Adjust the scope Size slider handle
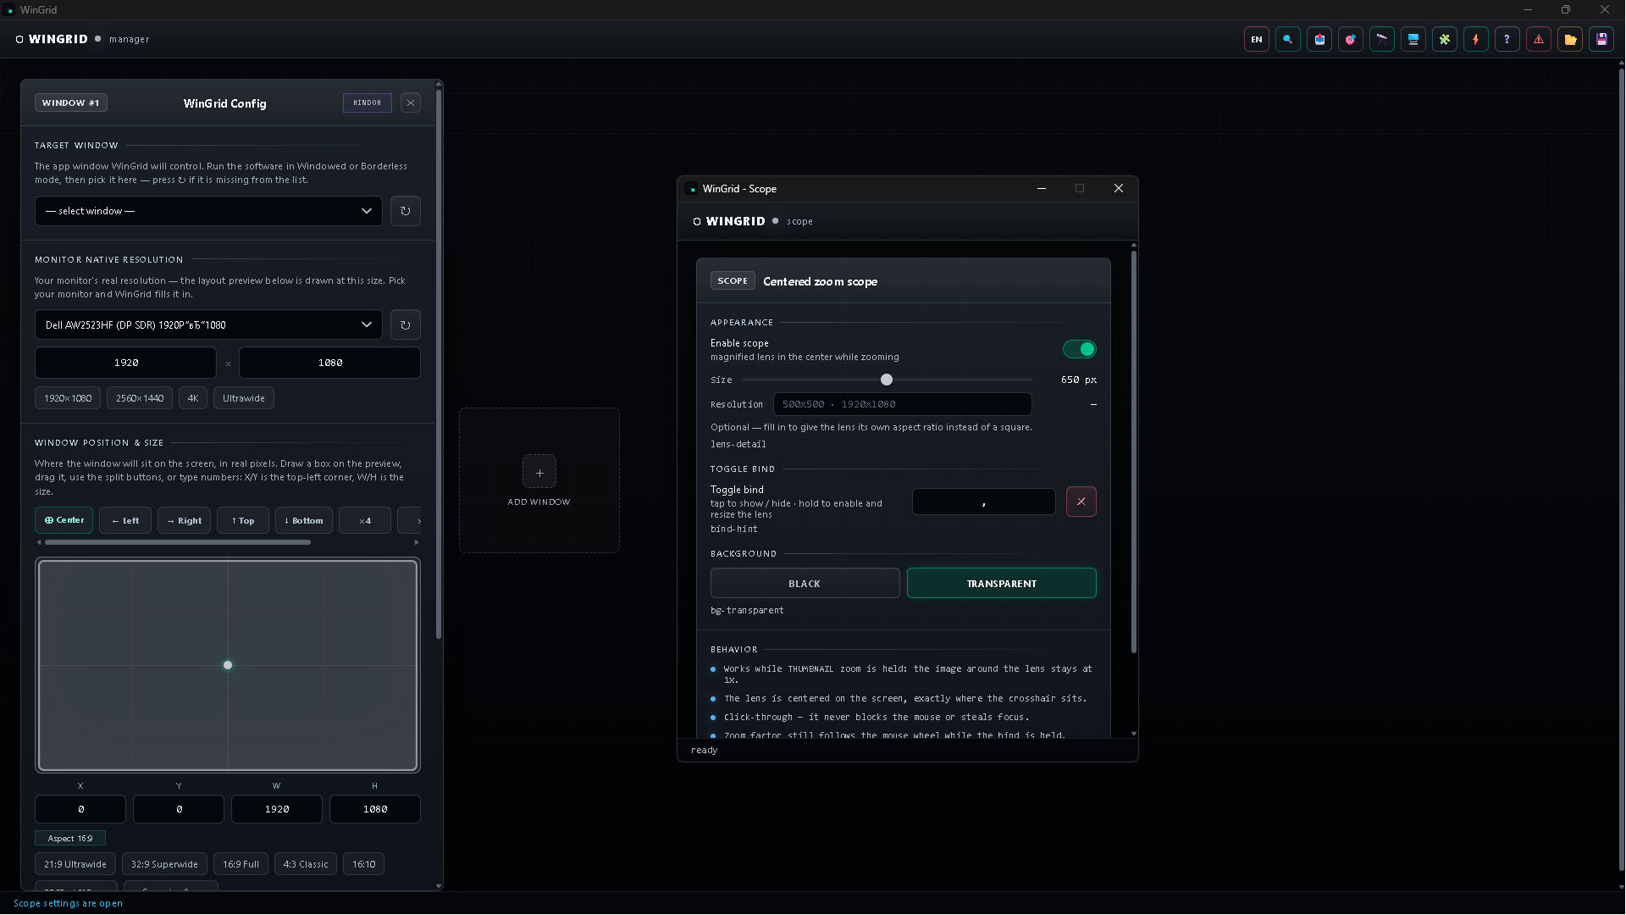 [887, 380]
